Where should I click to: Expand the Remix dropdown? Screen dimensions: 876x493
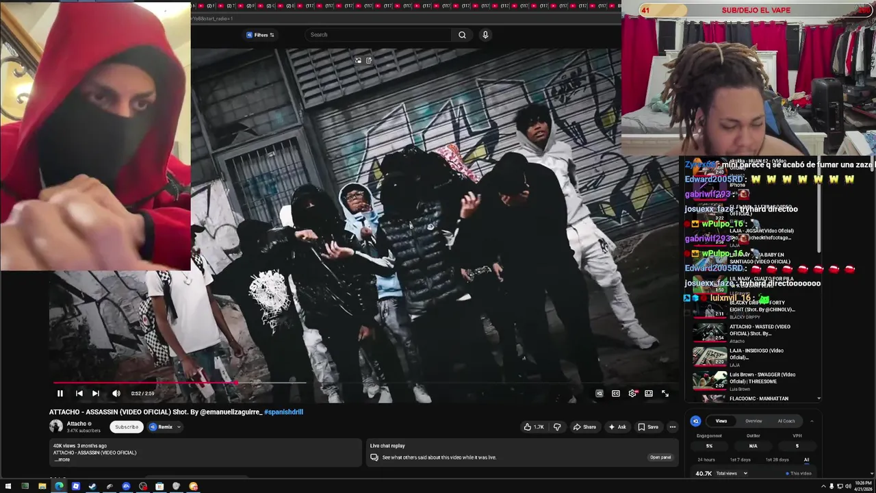point(164,427)
